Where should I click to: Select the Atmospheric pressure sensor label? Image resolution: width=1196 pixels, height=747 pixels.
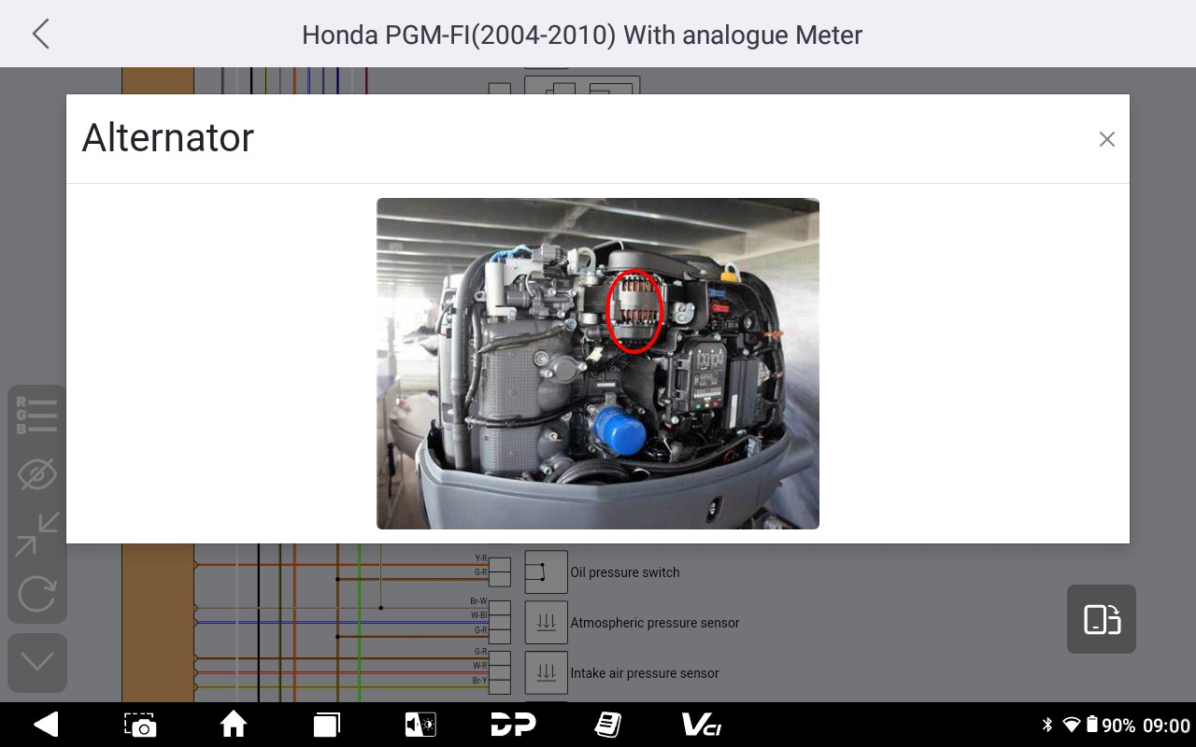[655, 623]
